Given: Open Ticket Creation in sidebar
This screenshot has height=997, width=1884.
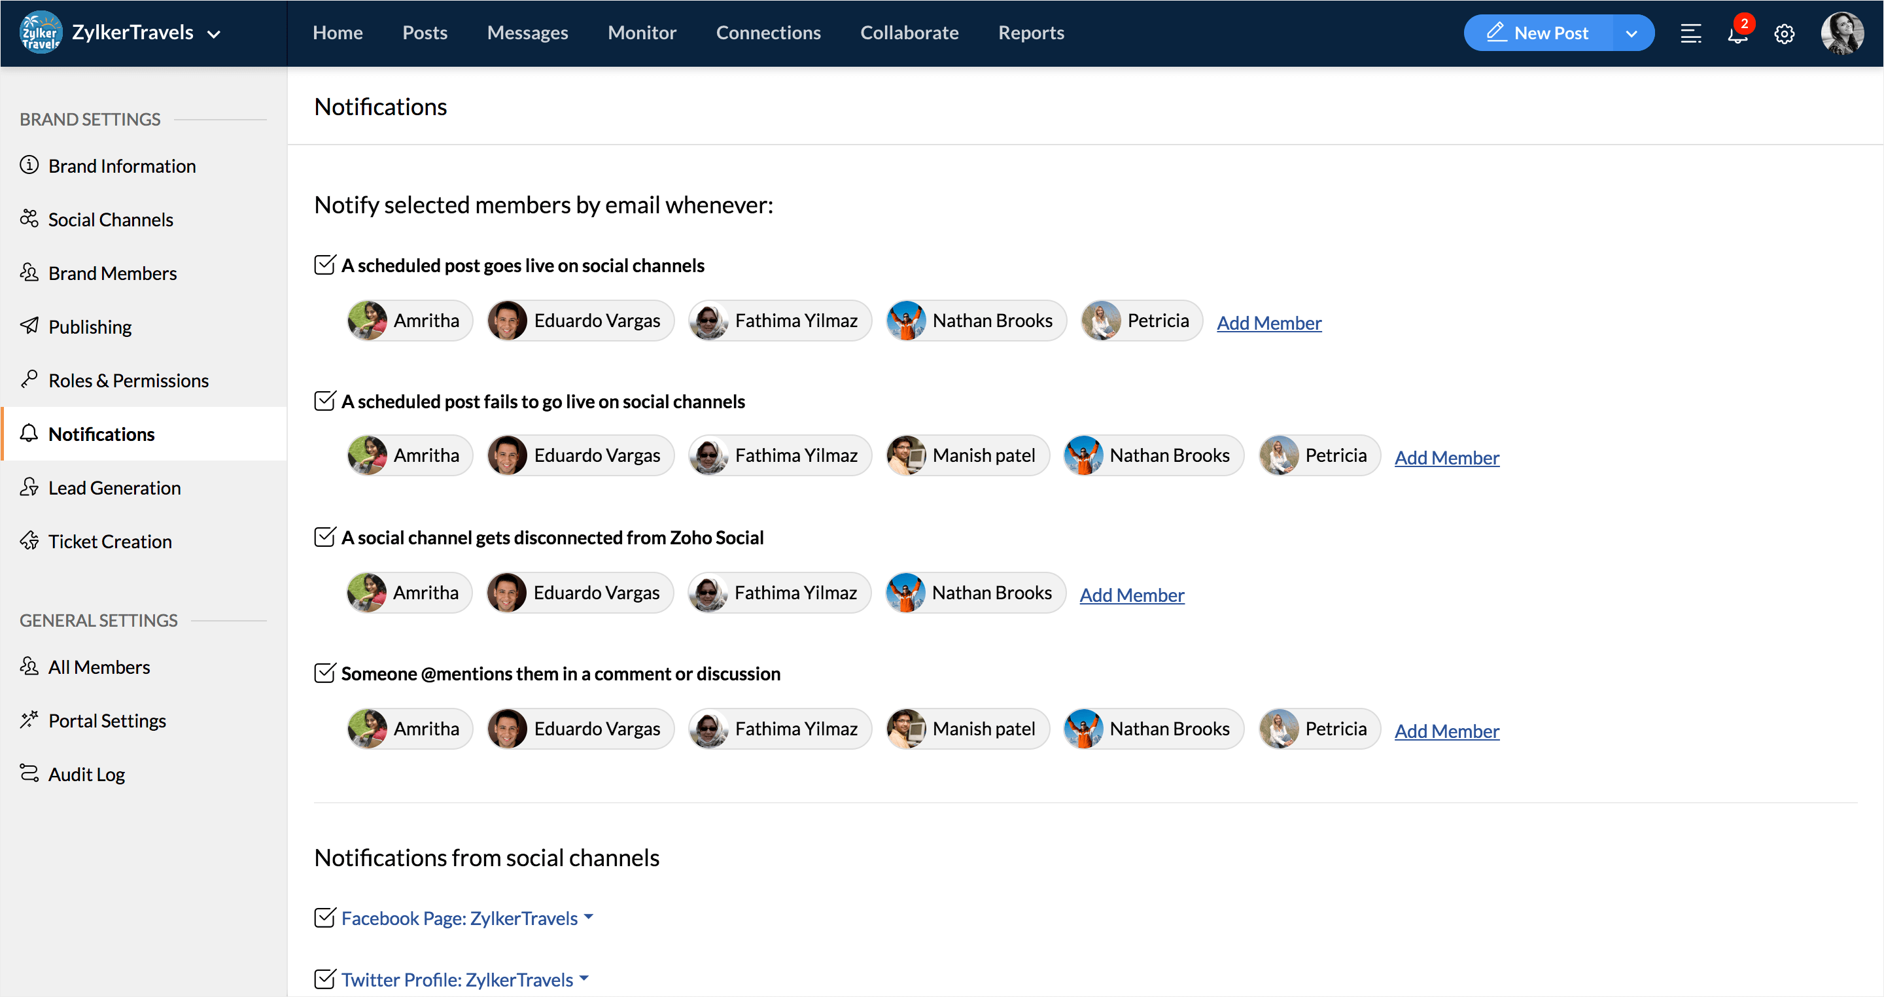Looking at the screenshot, I should point(110,541).
